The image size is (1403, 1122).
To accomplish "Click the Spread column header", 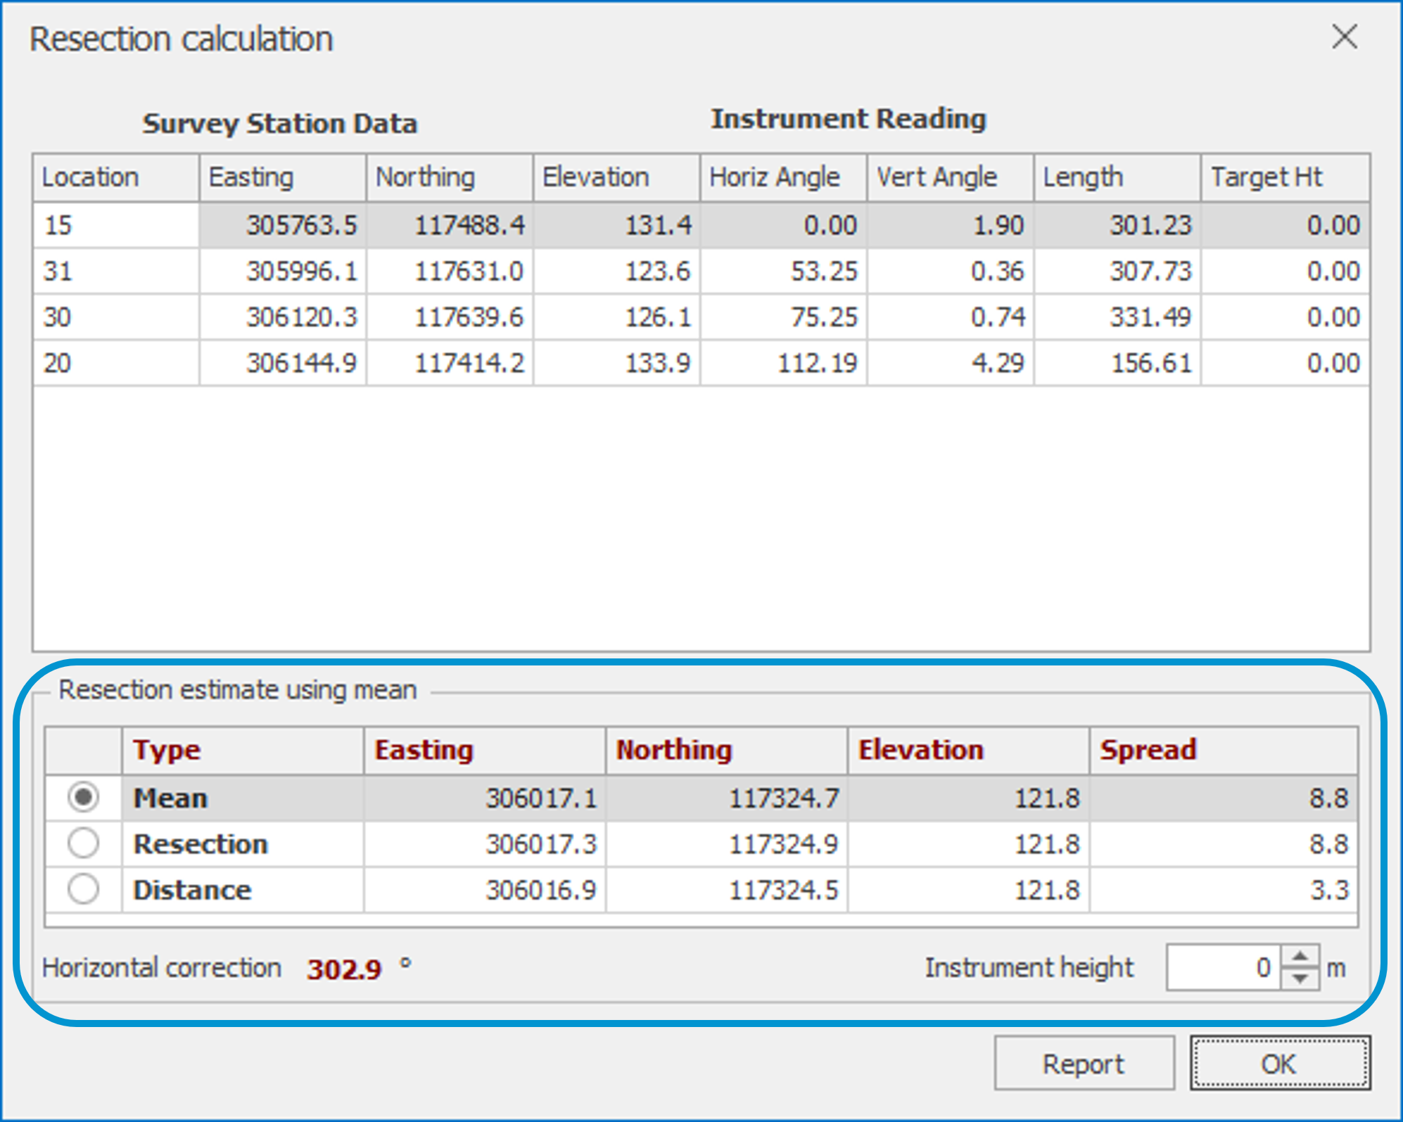I will tap(1223, 750).
